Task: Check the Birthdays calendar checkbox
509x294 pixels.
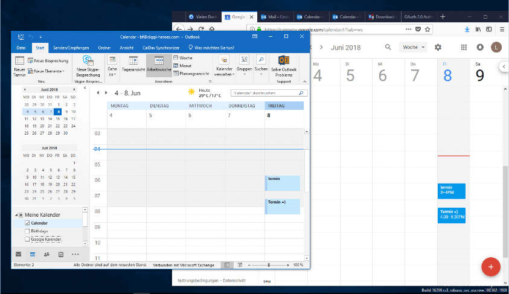Action: click(27, 231)
